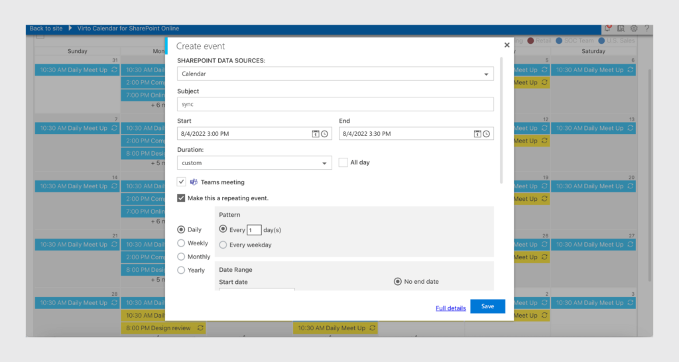Click recurrence icon on Saturday 13 Daily Meet Up

pos(631,128)
